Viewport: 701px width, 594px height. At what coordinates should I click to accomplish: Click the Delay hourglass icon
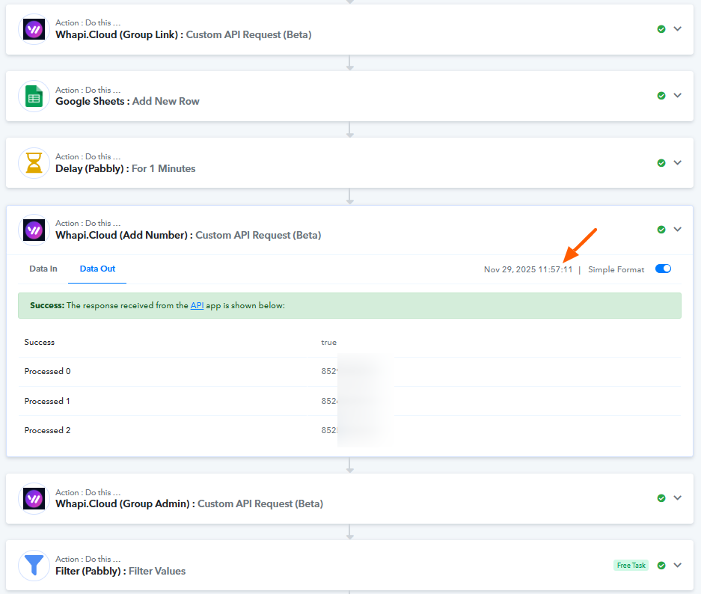[34, 163]
